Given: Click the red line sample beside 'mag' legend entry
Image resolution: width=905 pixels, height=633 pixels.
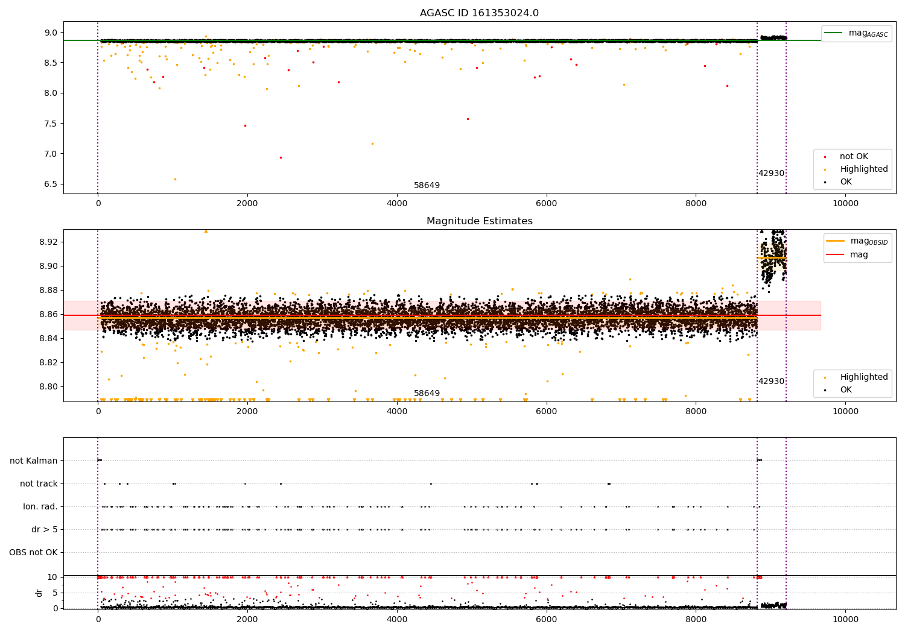Looking at the screenshot, I should 836,255.
